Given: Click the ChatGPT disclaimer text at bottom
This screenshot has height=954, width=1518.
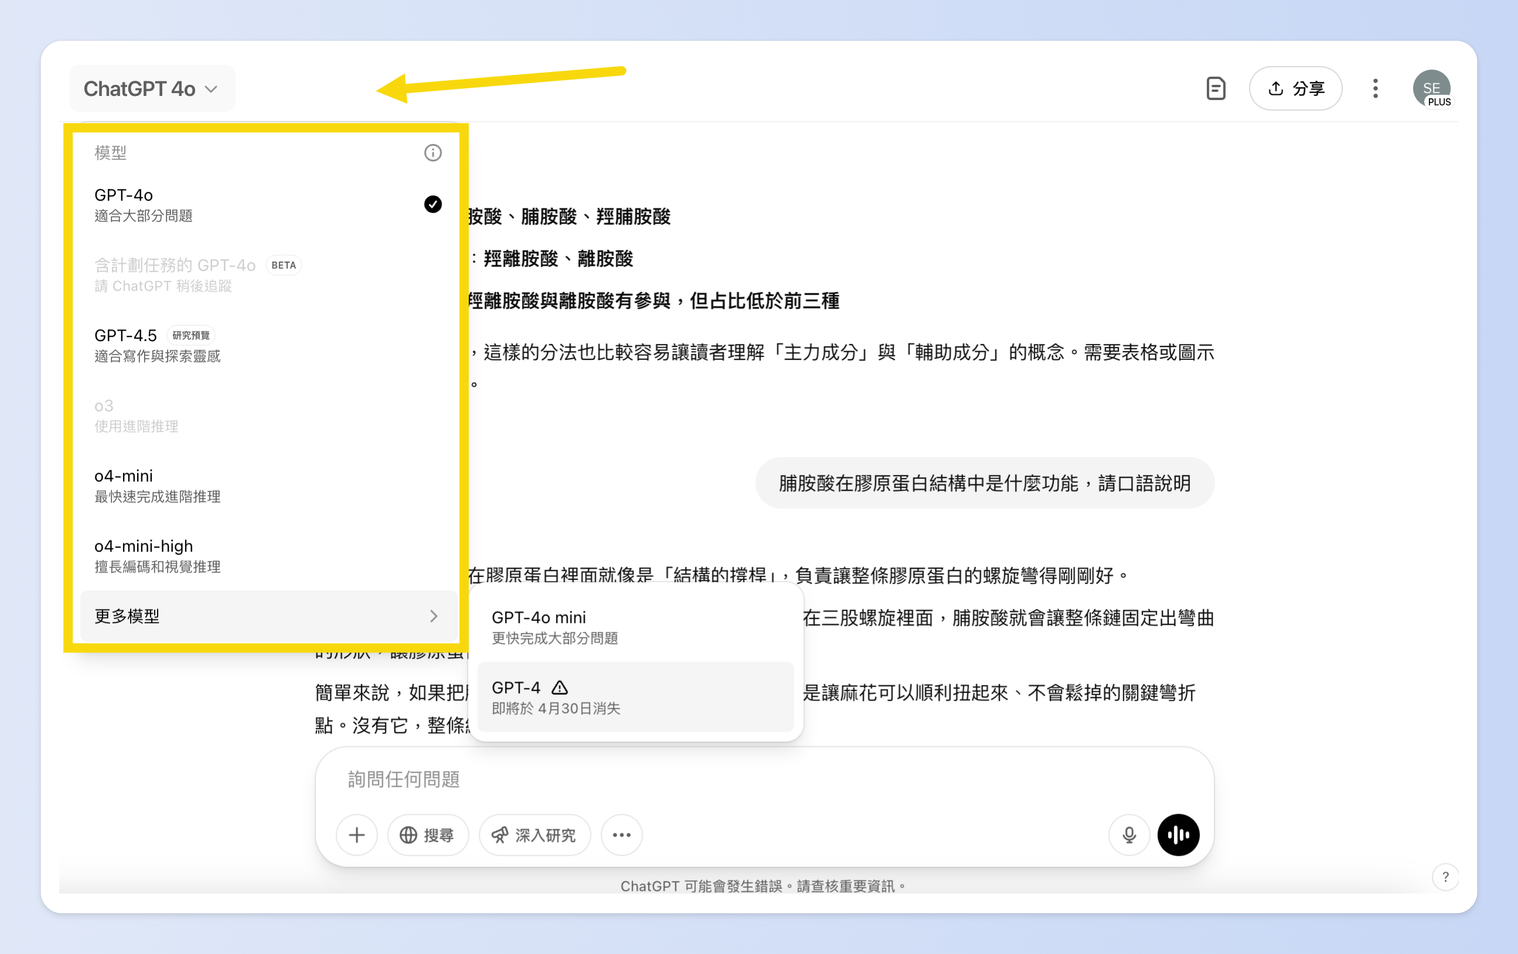Looking at the screenshot, I should pyautogui.click(x=763, y=886).
